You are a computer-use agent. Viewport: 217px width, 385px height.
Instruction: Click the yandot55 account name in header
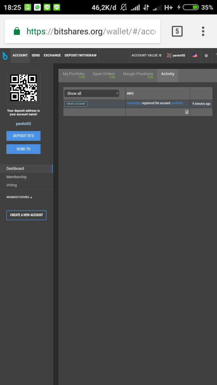[179, 56]
